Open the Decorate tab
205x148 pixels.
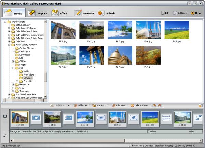pos(84,13)
